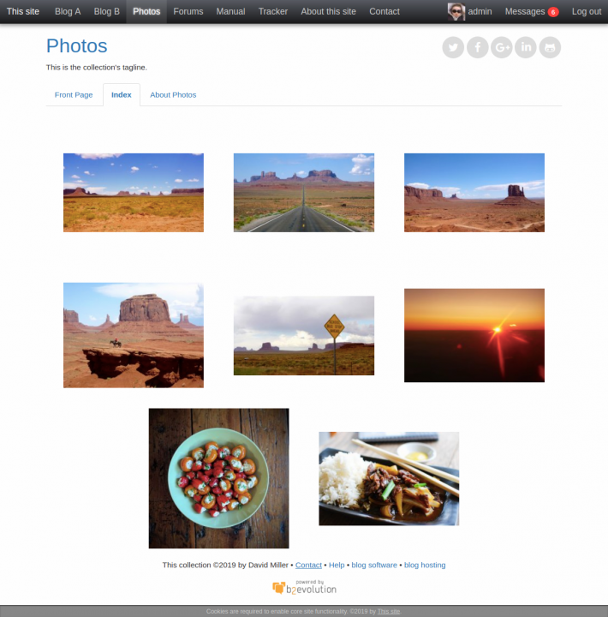Switch to the Front Page tab
608x617 pixels.
point(74,95)
